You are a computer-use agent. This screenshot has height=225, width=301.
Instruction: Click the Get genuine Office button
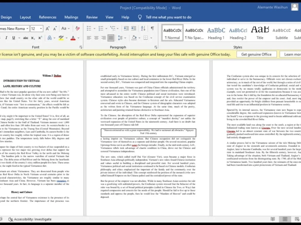point(256,54)
